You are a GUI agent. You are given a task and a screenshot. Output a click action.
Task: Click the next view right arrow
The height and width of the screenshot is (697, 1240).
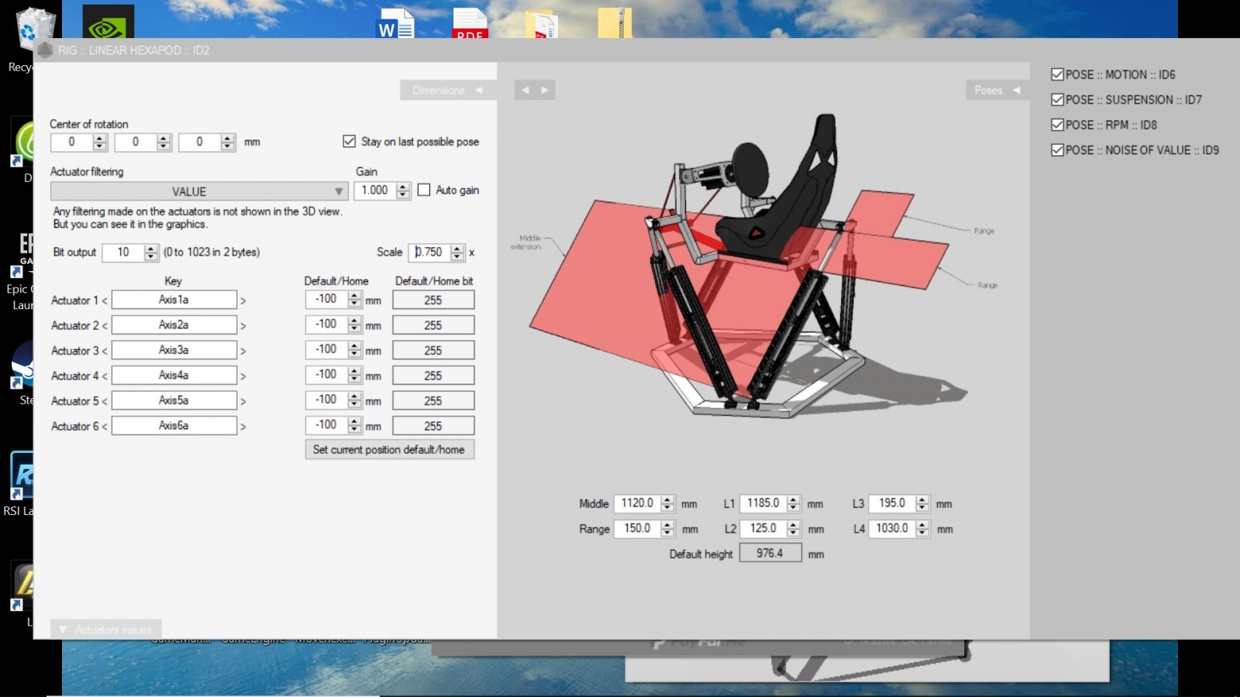545,91
